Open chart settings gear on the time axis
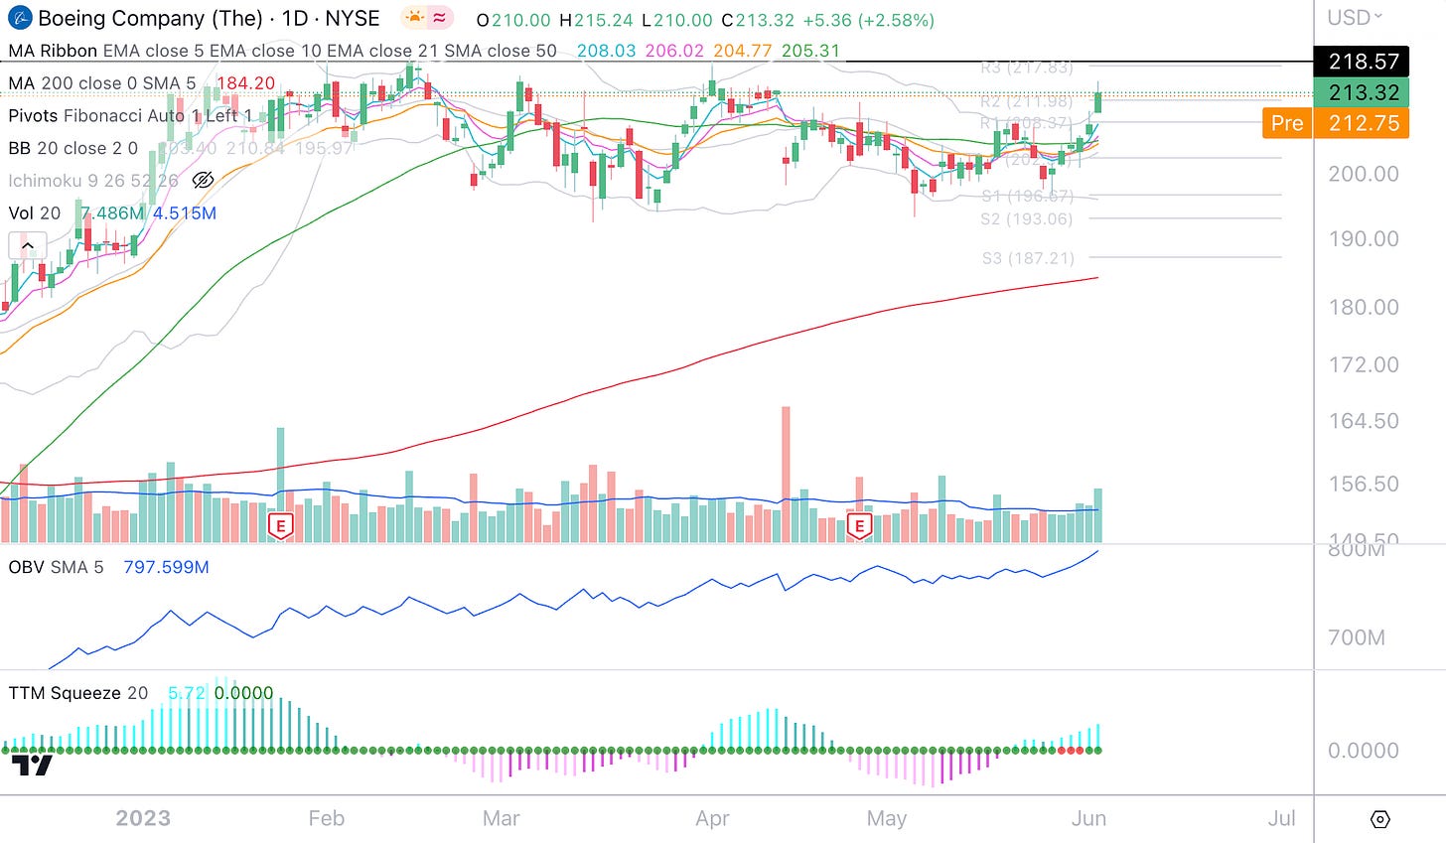The image size is (1446, 843). 1379,819
